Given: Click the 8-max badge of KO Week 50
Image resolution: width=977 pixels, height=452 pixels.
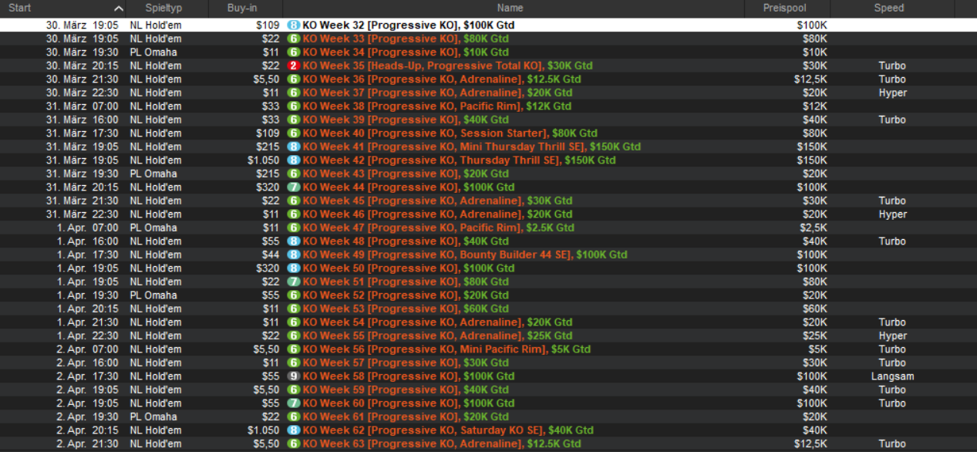Looking at the screenshot, I should coord(293,268).
